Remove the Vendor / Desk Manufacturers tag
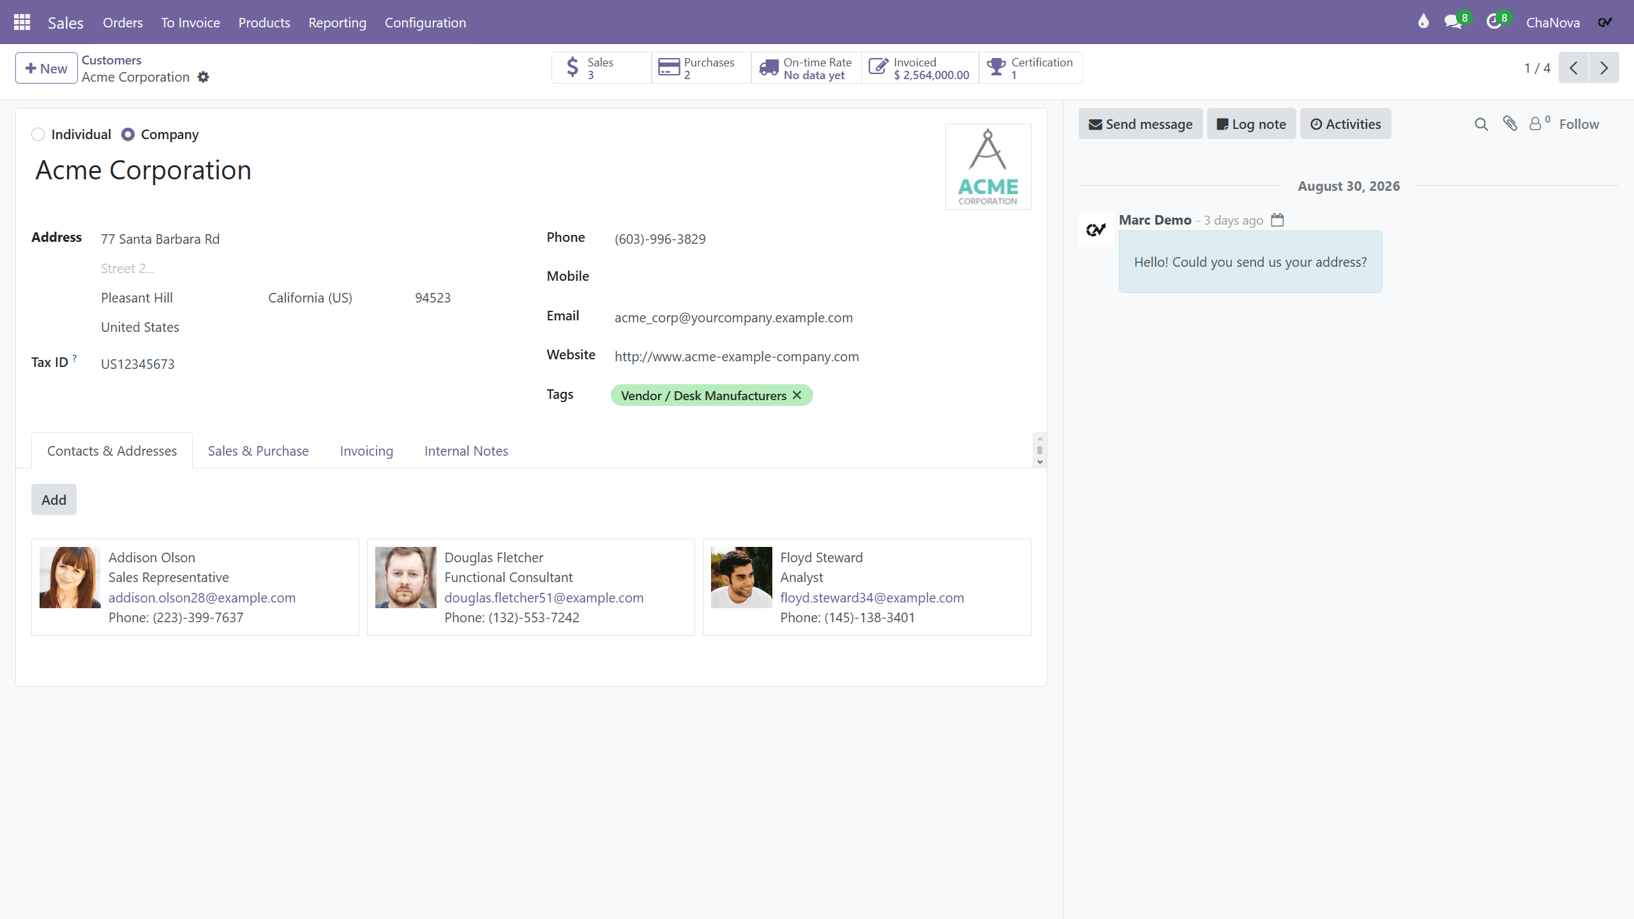Viewport: 1634px width, 919px height. coord(797,395)
